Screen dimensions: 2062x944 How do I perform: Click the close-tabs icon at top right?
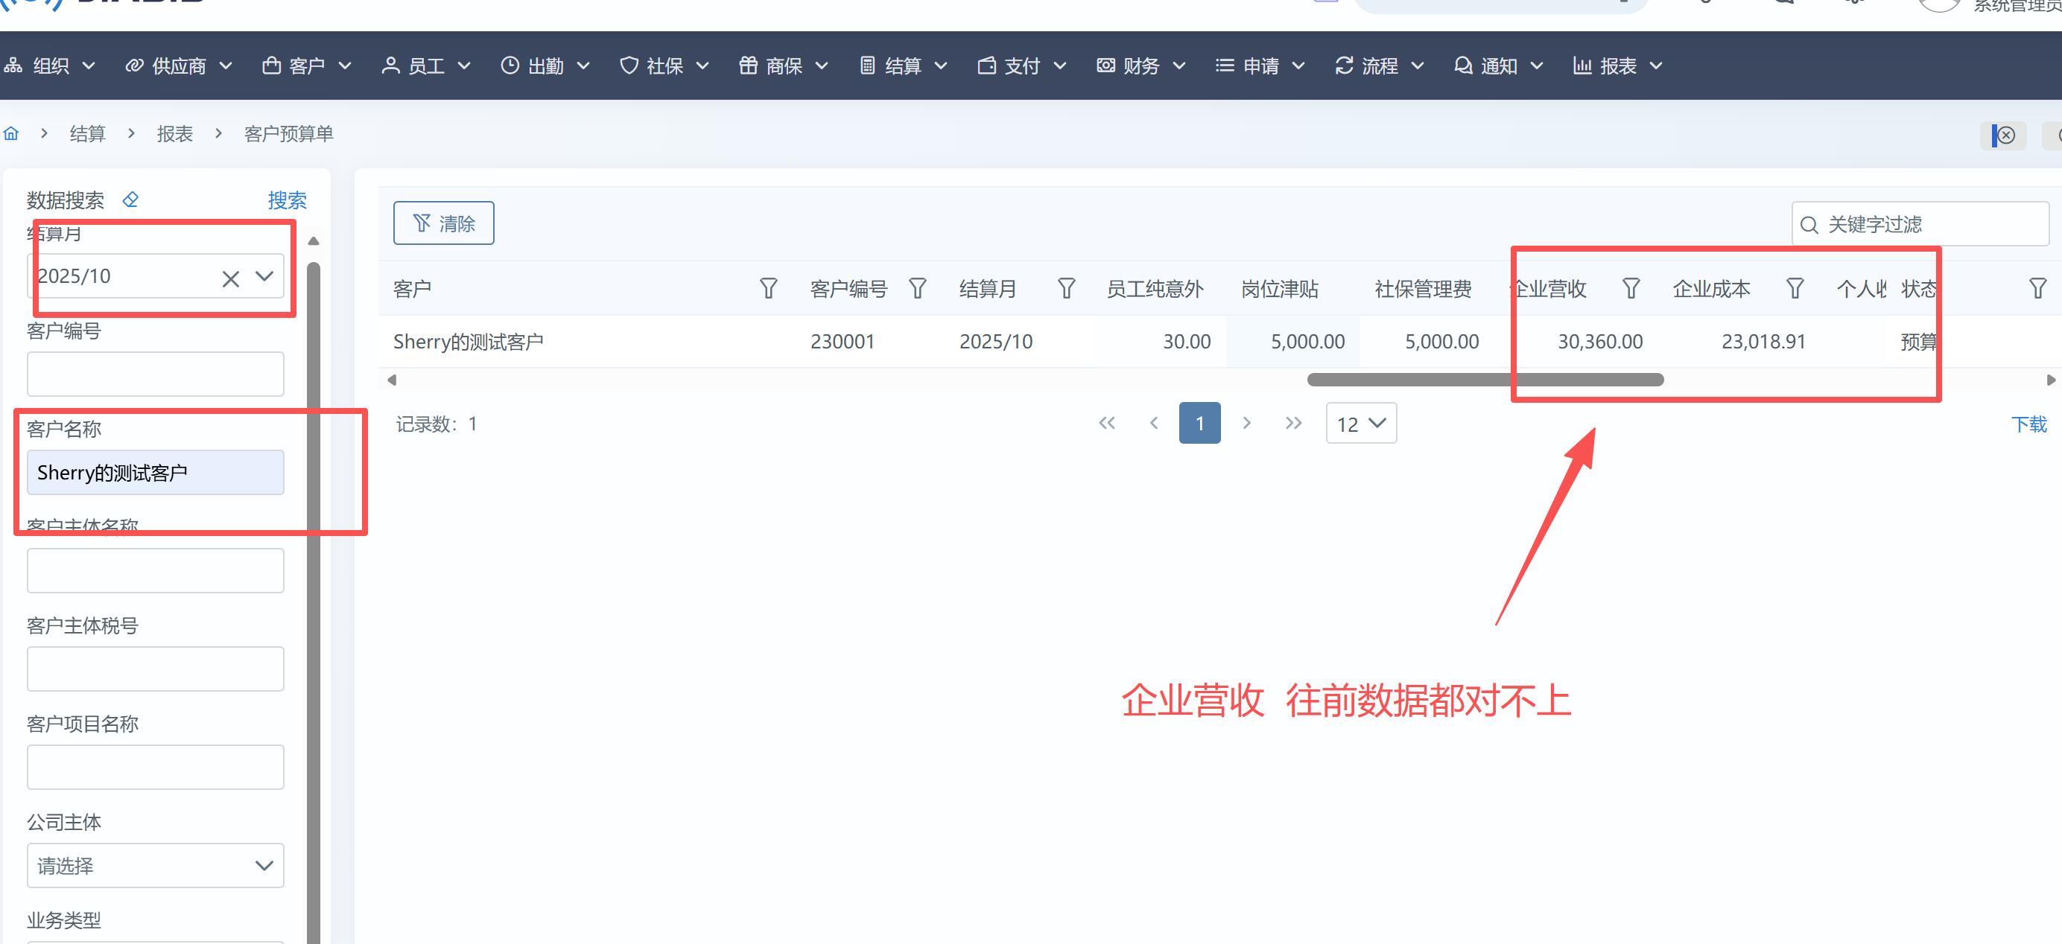pyautogui.click(x=2005, y=135)
